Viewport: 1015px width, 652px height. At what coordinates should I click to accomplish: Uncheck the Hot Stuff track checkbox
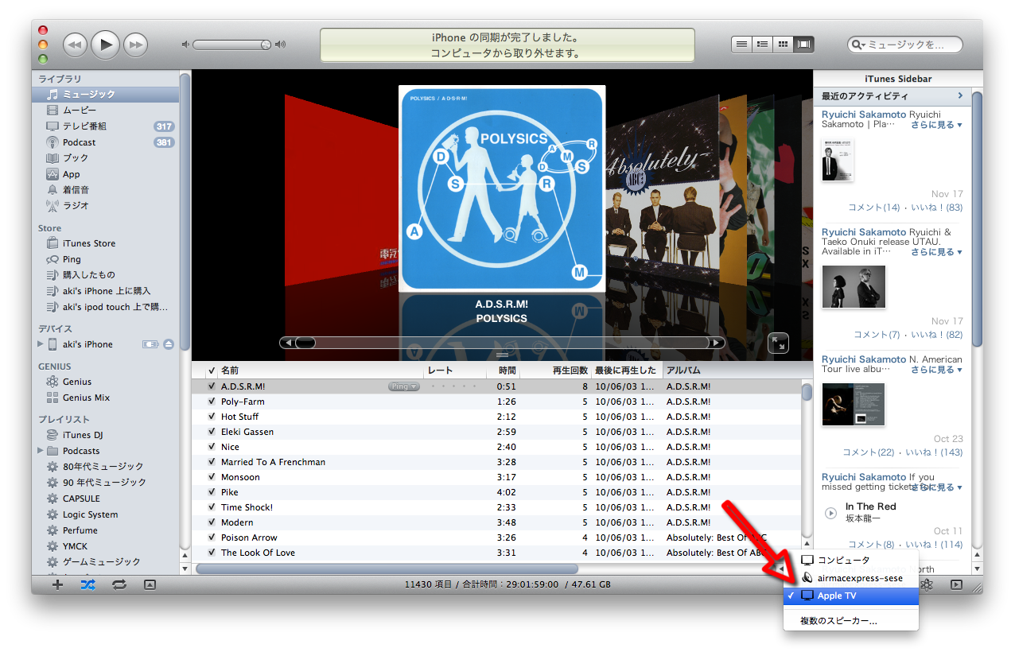(212, 417)
